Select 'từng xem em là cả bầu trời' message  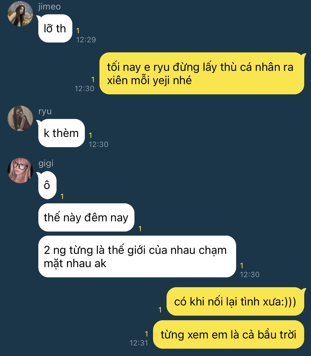click(x=229, y=334)
